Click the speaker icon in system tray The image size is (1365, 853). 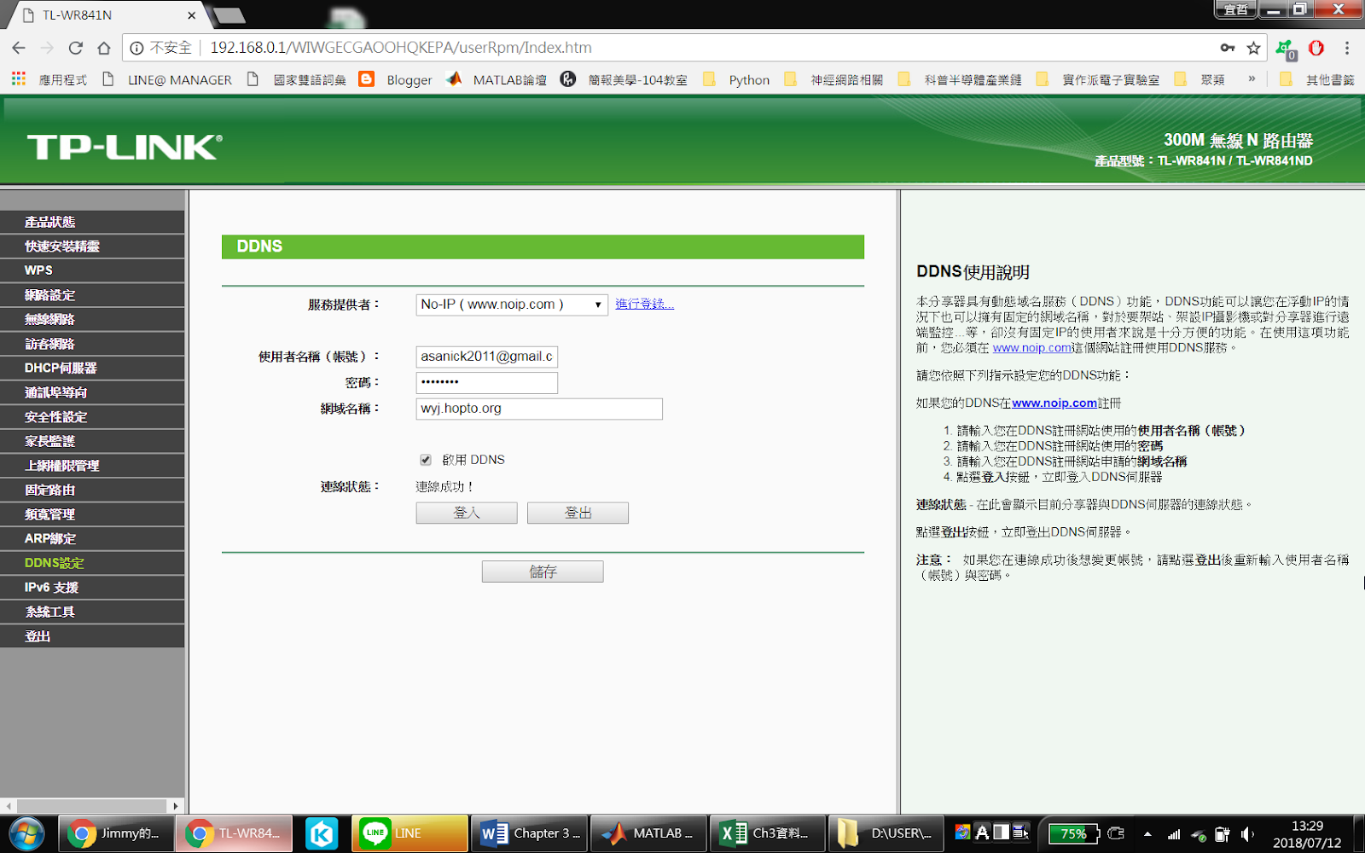[x=1247, y=833]
